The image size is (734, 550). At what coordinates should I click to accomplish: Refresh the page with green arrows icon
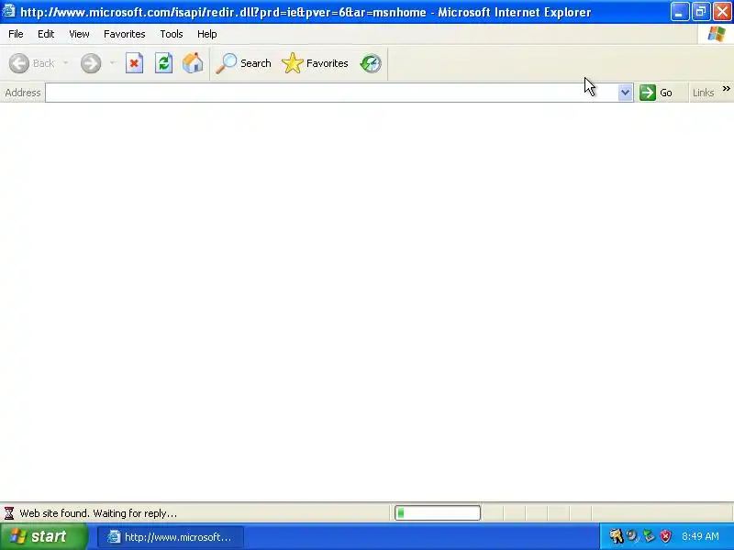pyautogui.click(x=164, y=63)
